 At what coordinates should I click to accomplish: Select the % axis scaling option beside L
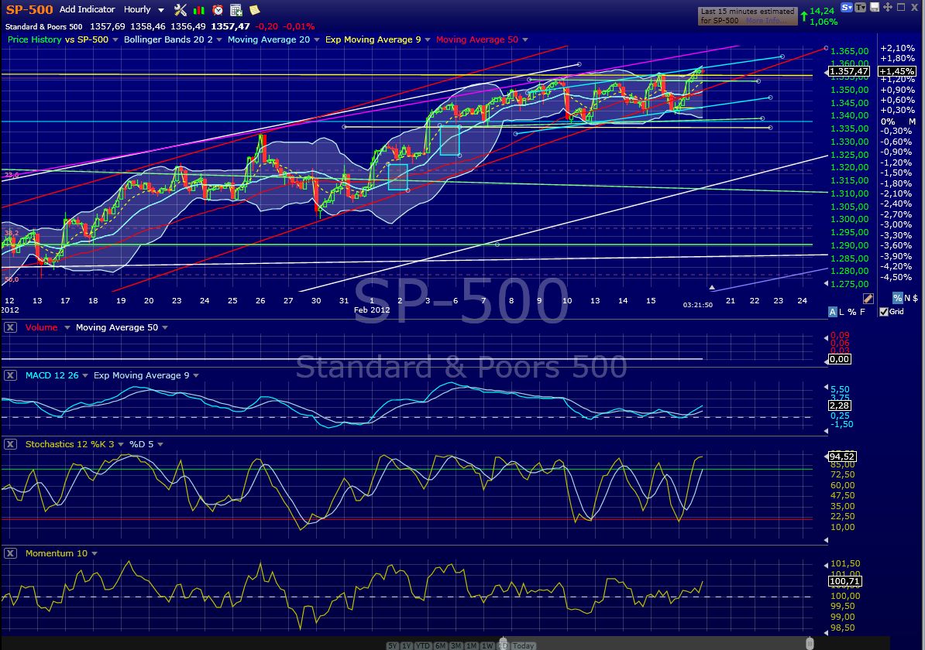pos(852,312)
